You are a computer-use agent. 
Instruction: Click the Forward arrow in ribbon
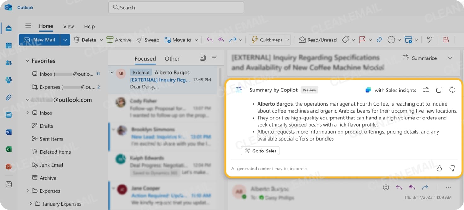[x=233, y=40]
